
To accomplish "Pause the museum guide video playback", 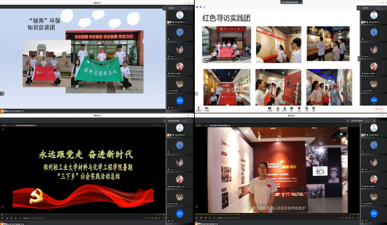I will coord(197,218).
